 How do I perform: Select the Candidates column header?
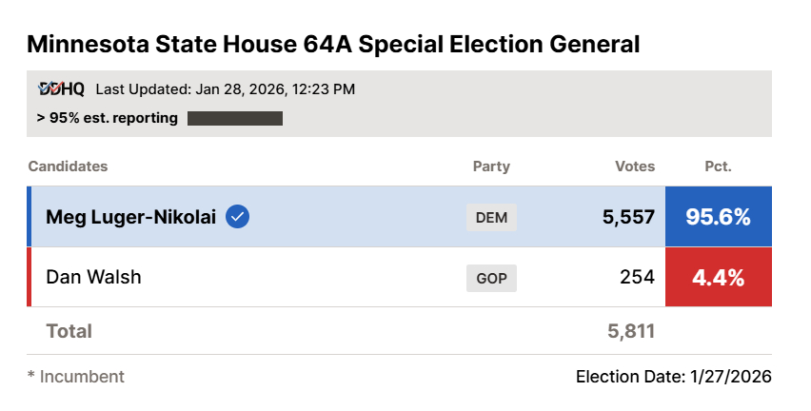pos(68,166)
